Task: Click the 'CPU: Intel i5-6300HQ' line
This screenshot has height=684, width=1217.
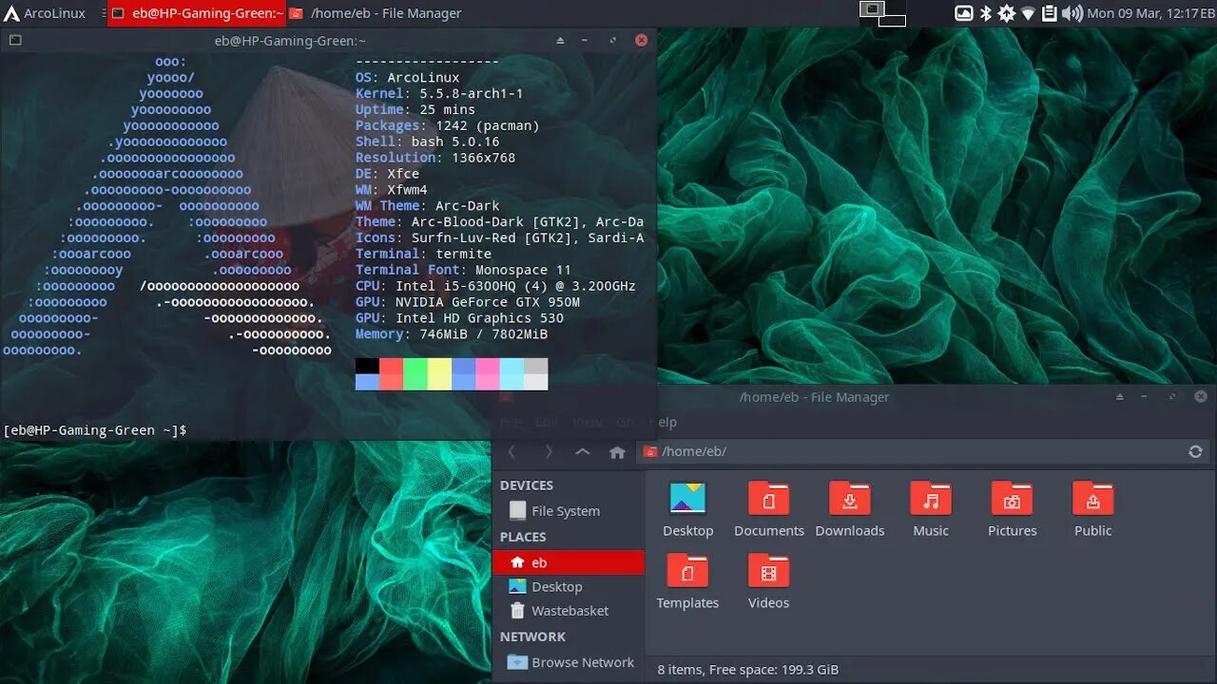Action: click(495, 286)
